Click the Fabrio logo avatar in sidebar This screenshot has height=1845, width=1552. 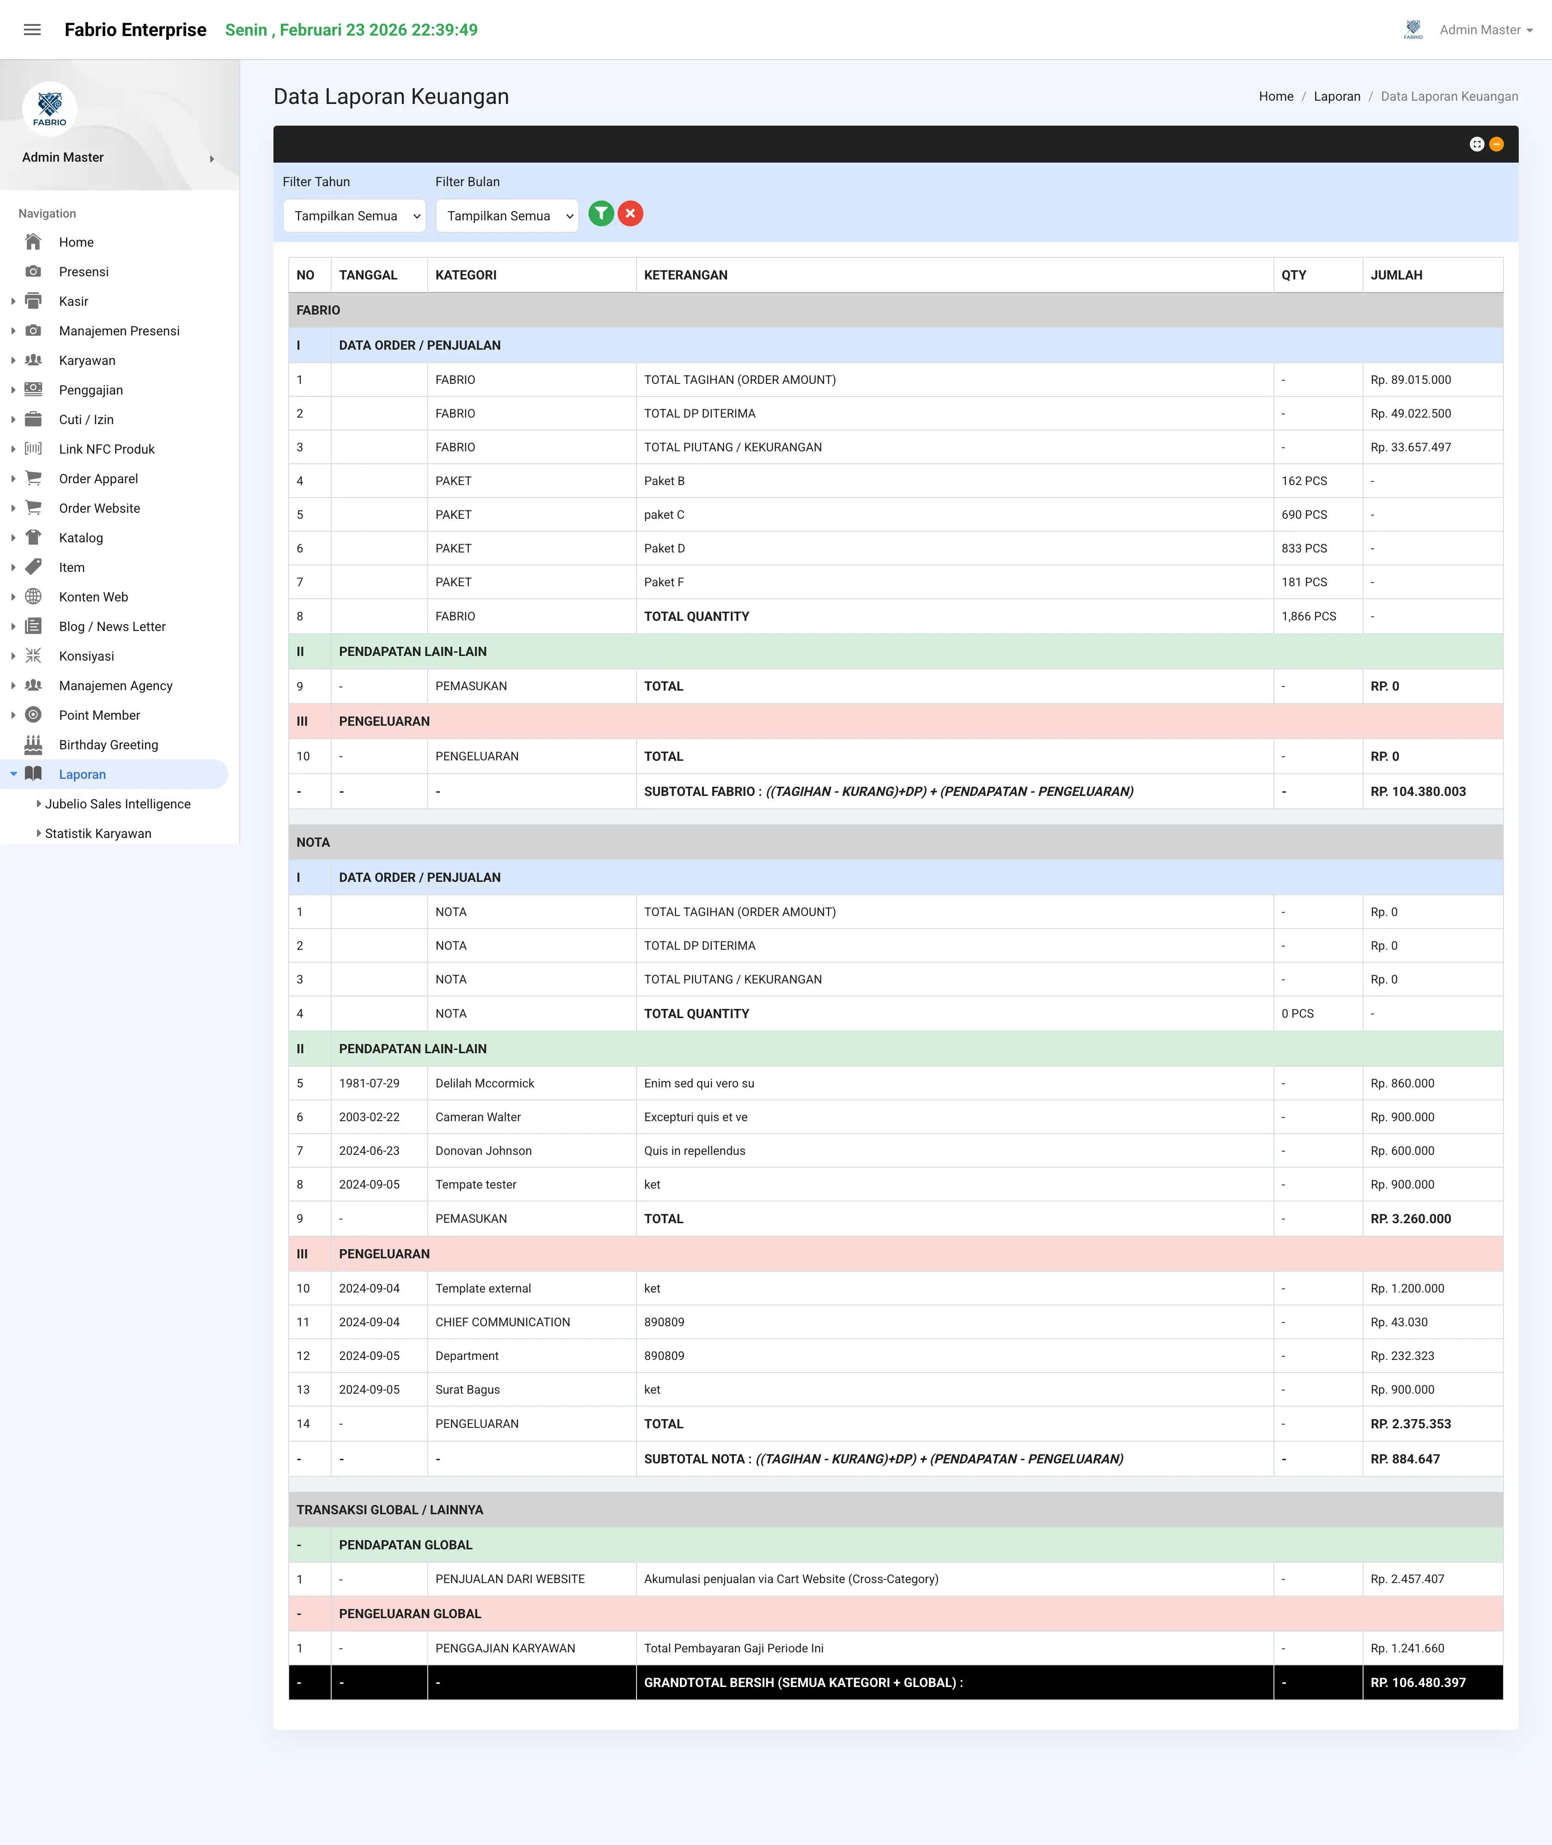click(50, 109)
